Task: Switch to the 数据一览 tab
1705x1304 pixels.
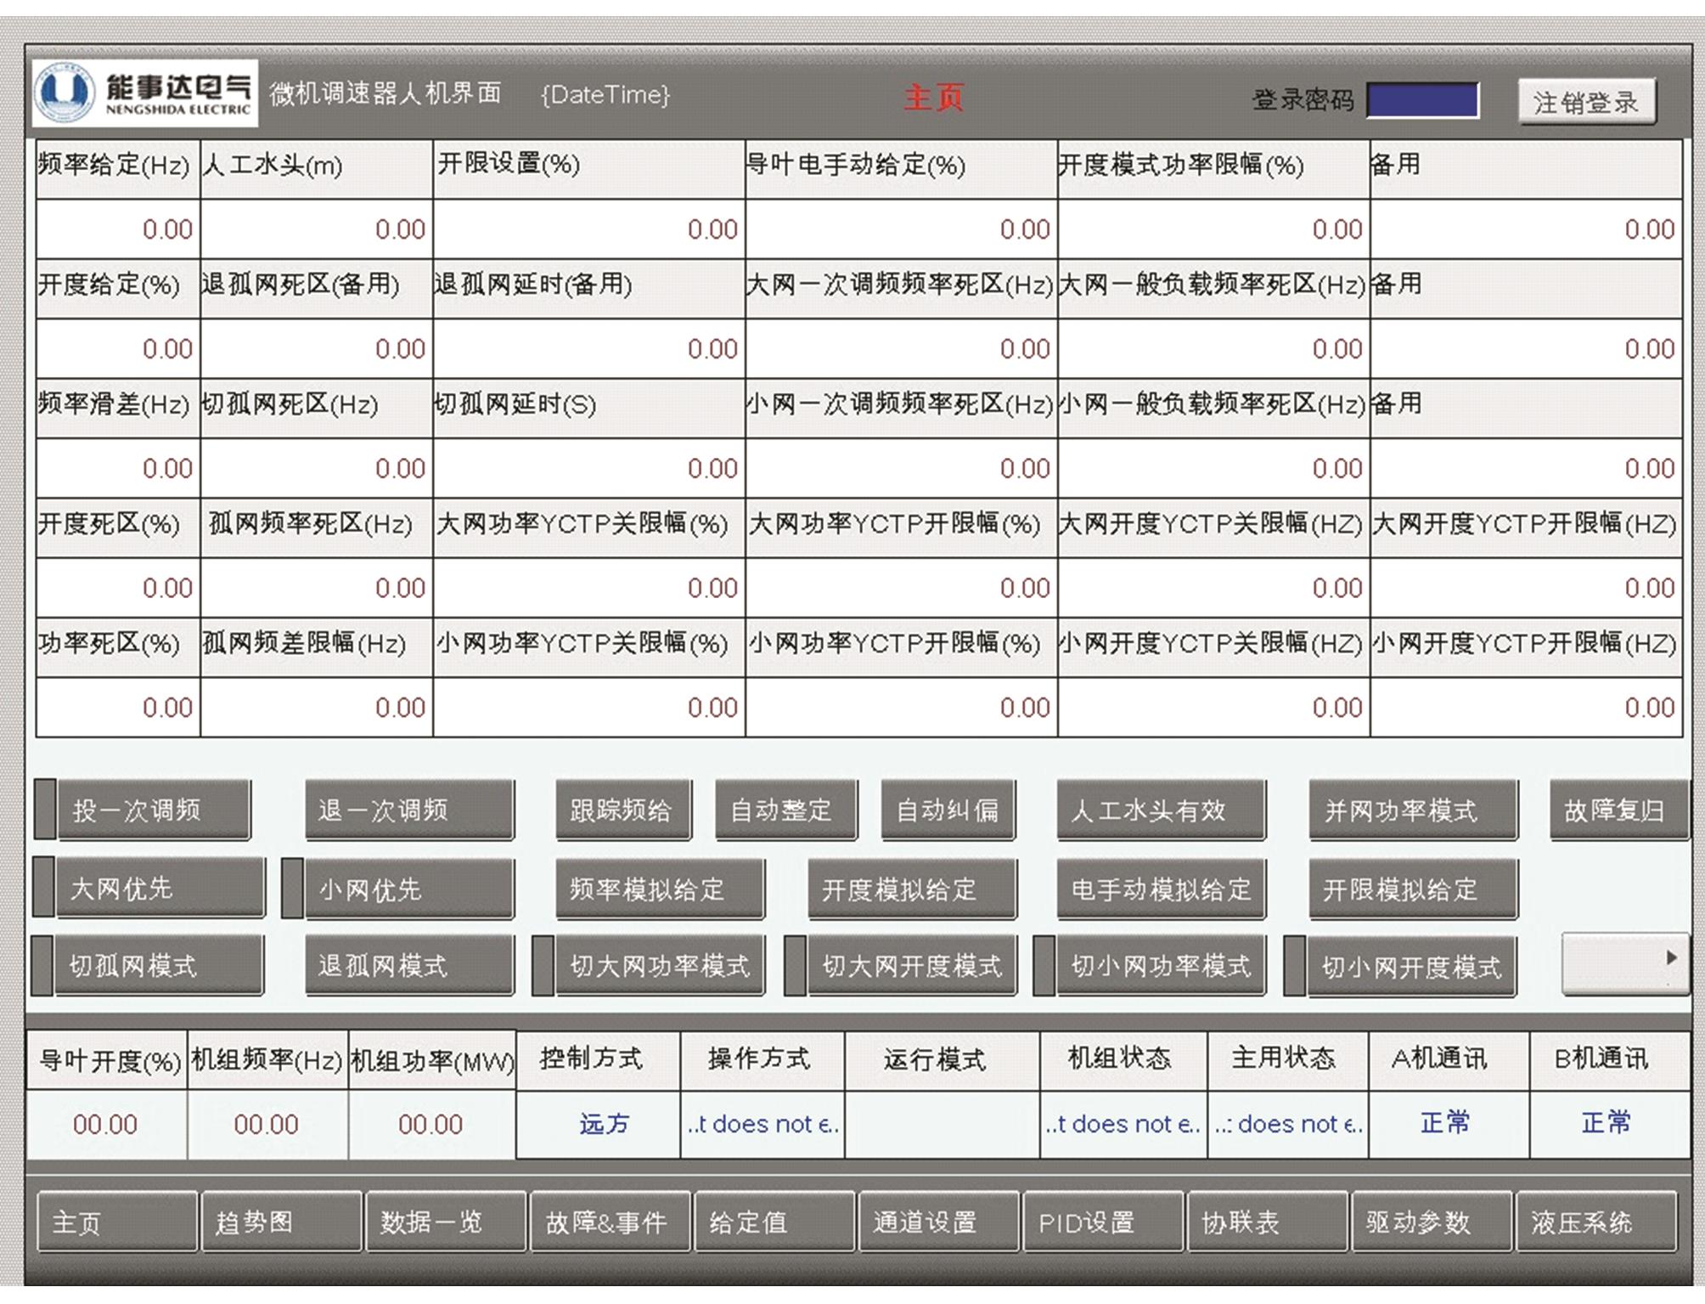Action: (446, 1222)
